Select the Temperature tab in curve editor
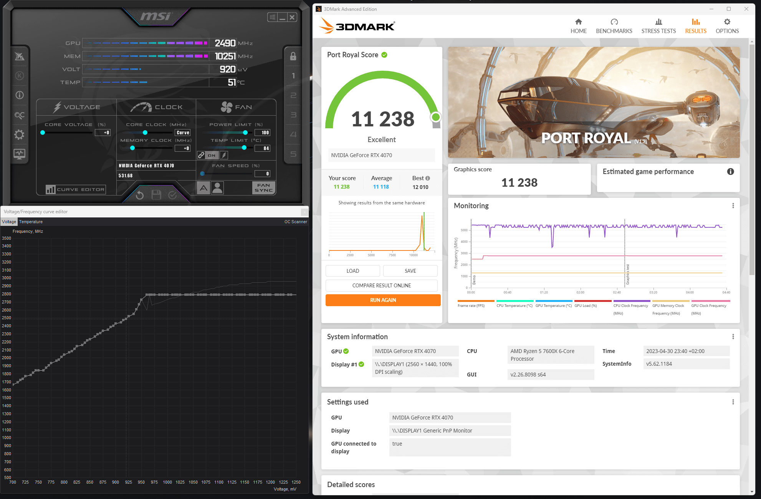 click(31, 222)
